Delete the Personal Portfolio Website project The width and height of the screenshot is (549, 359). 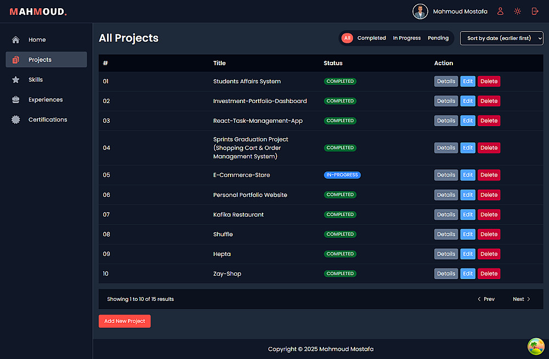tap(489, 195)
